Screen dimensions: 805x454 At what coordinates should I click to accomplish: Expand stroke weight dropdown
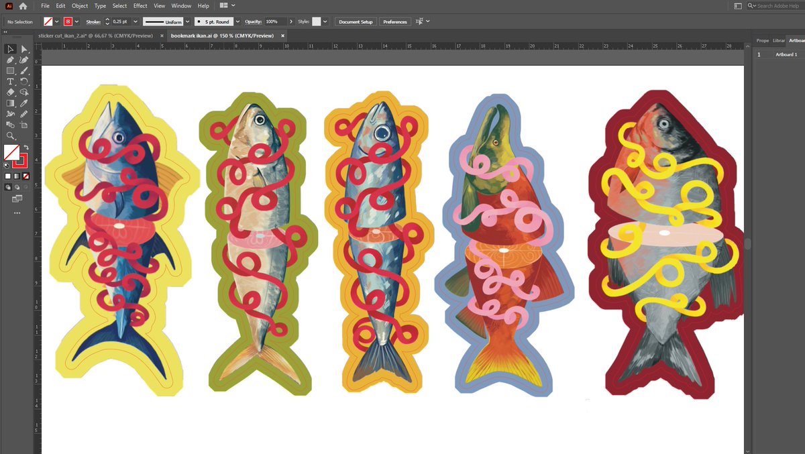(136, 21)
